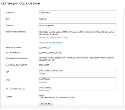The image size is (125, 110).
Task: Click the Расчетный счет label
Action: [13, 53]
